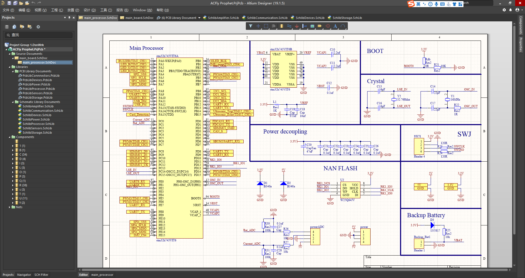Image resolution: width=525 pixels, height=278 pixels.
Task: Open SchlibPower.SchLib in the project tree
Action: coord(36,119)
